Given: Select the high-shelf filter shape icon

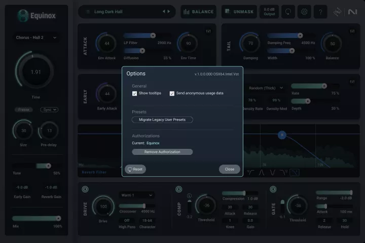Looking at the screenshot, I should (x=283, y=173).
